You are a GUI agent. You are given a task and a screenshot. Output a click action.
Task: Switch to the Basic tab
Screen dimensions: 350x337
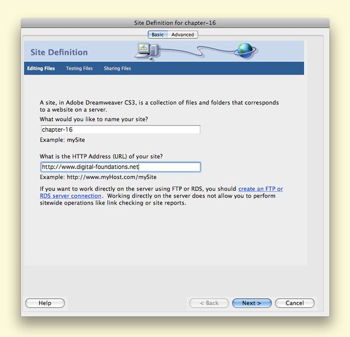point(157,34)
